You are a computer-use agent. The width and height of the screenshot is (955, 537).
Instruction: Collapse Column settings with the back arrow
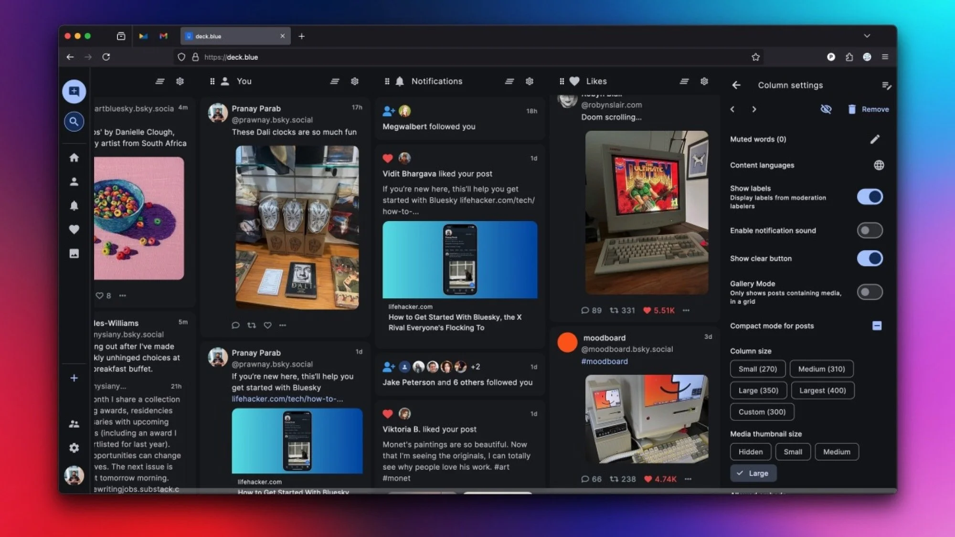click(x=736, y=85)
